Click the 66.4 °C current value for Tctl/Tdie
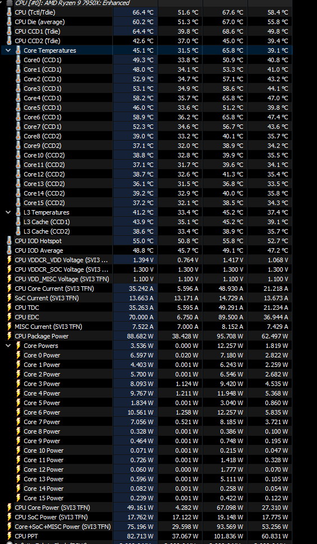 point(143,12)
